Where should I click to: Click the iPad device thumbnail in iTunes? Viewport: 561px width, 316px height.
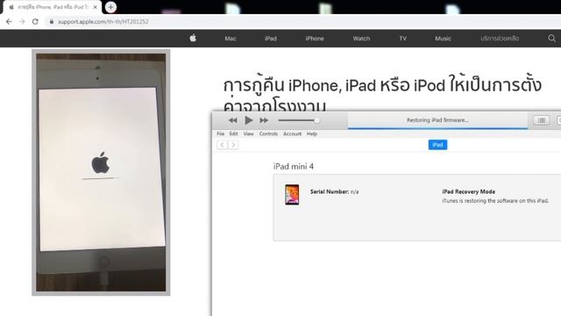(x=292, y=195)
